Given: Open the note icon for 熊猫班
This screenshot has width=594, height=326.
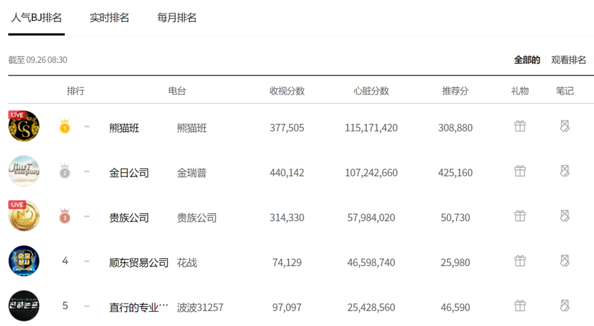Looking at the screenshot, I should click(x=565, y=126).
